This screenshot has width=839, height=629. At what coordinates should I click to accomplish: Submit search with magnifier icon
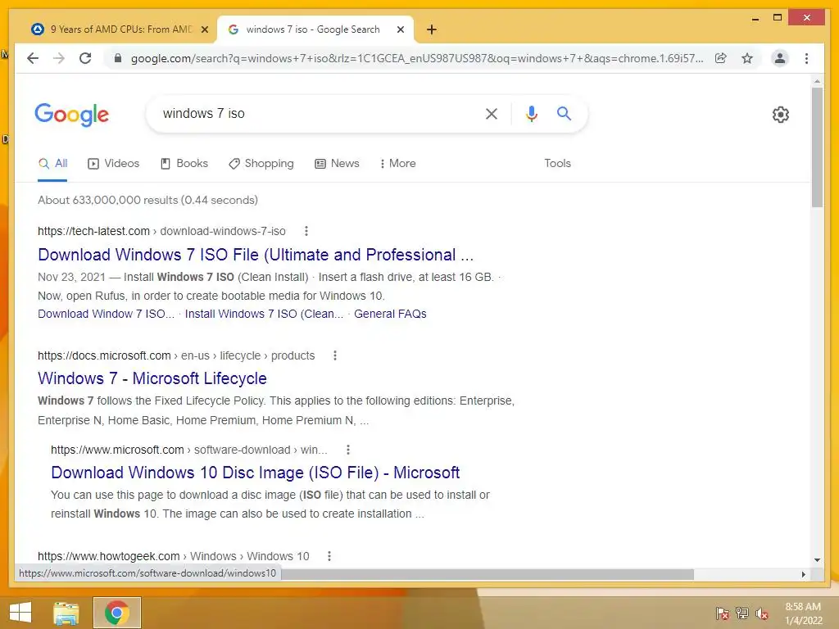tap(564, 113)
